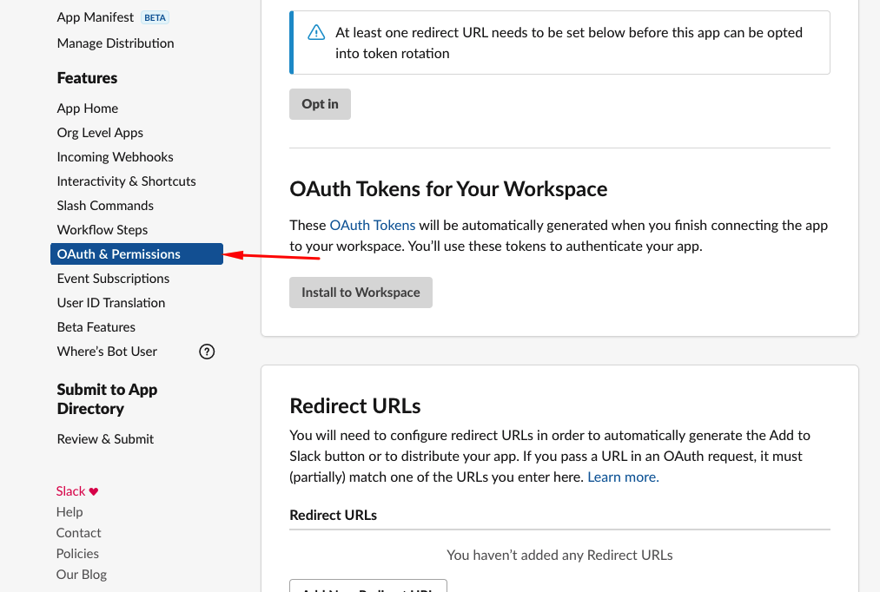The height and width of the screenshot is (592, 880).
Task: Click the warning triangle in the alert banner
Action: (315, 31)
